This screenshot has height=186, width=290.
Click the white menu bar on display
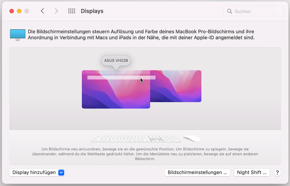121,77
